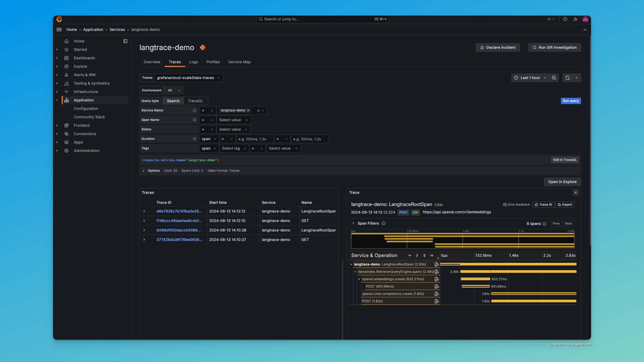Open logs for the LangtraceRootSpan span
The image size is (644, 362).
[437, 264]
